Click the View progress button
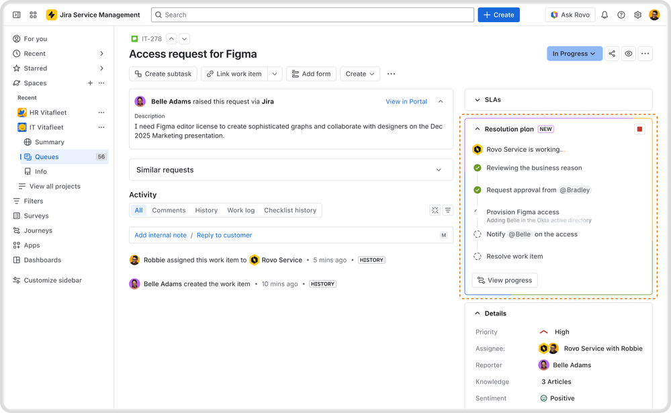This screenshot has width=671, height=413. (504, 280)
